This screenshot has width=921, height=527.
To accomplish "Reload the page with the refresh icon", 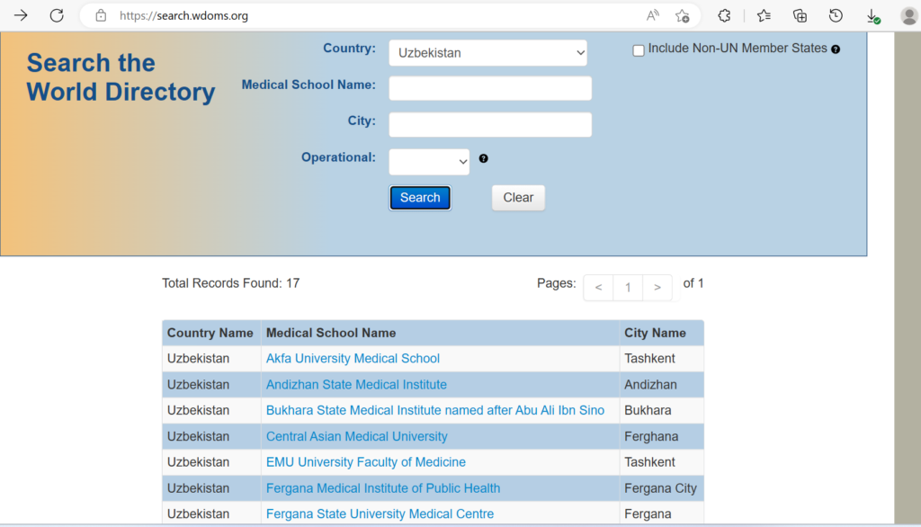I will 57,16.
